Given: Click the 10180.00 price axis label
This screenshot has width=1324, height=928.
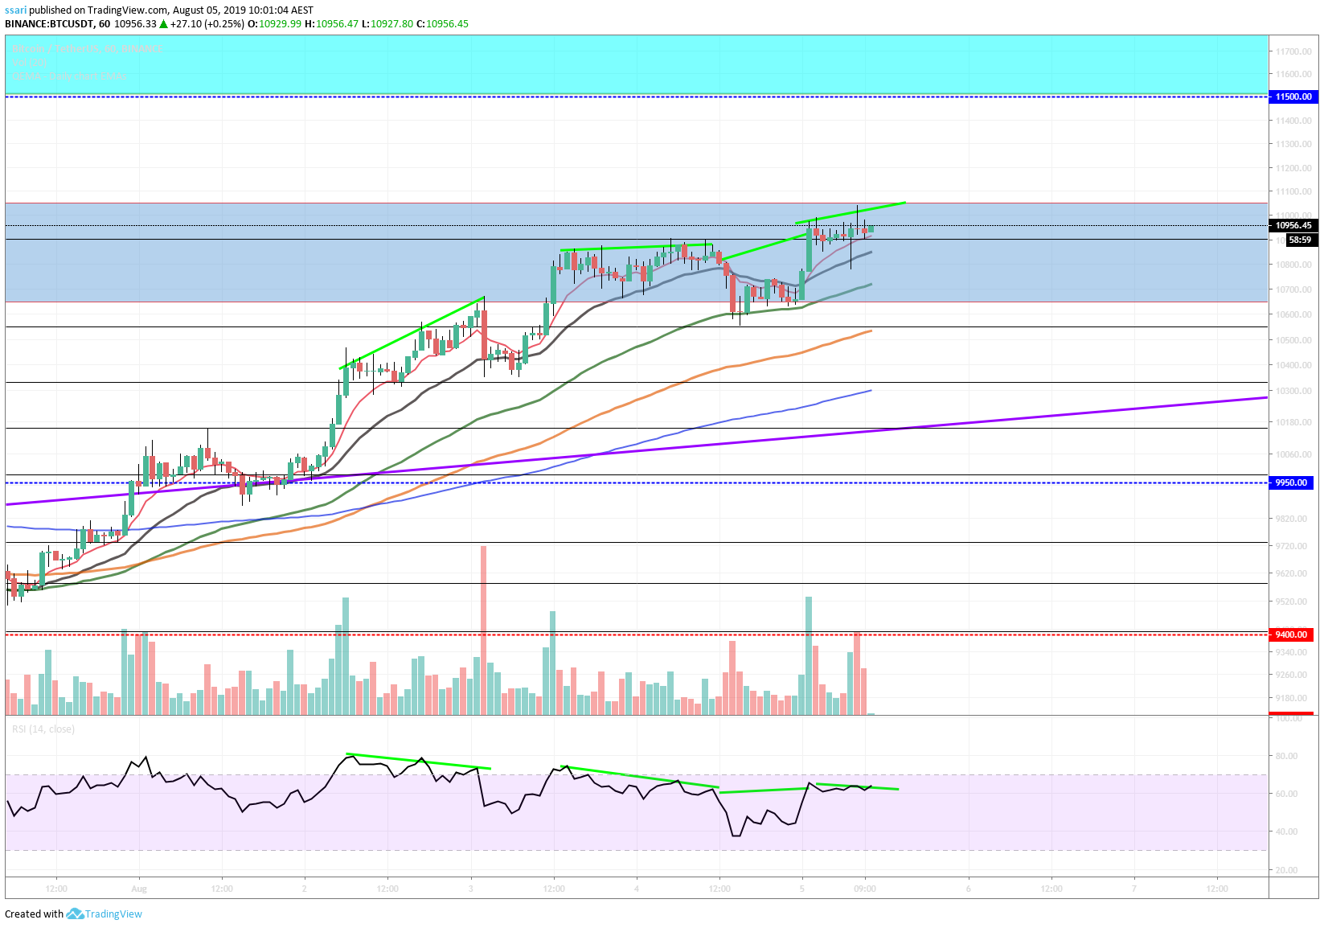Looking at the screenshot, I should [1293, 422].
